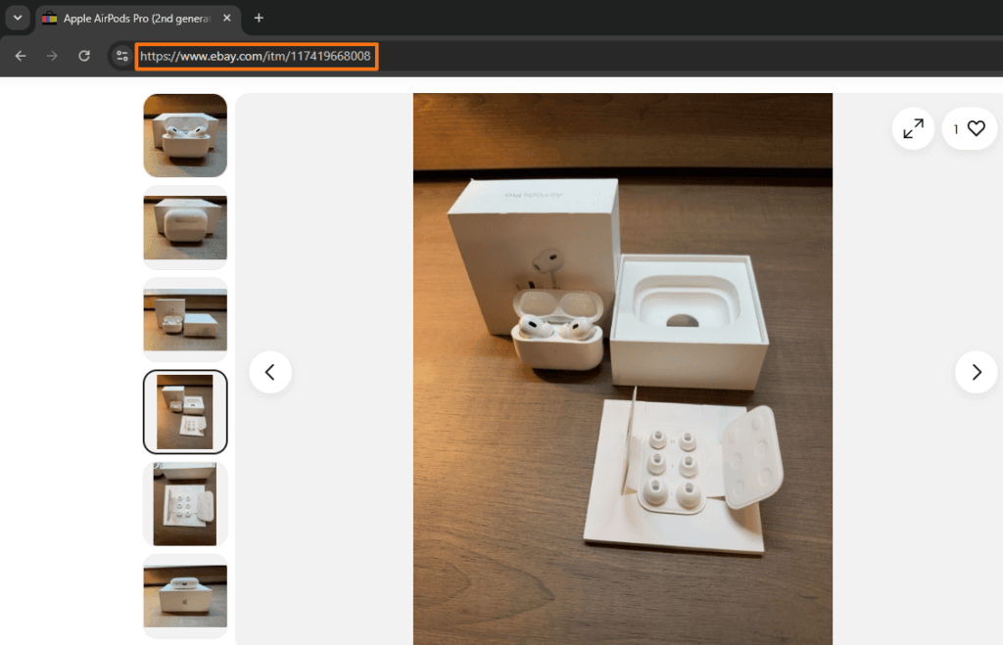Select third thumbnail with two boxes

tap(185, 320)
